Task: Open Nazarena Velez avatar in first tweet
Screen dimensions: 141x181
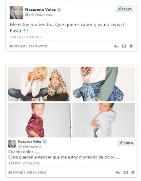Action: click(16, 13)
